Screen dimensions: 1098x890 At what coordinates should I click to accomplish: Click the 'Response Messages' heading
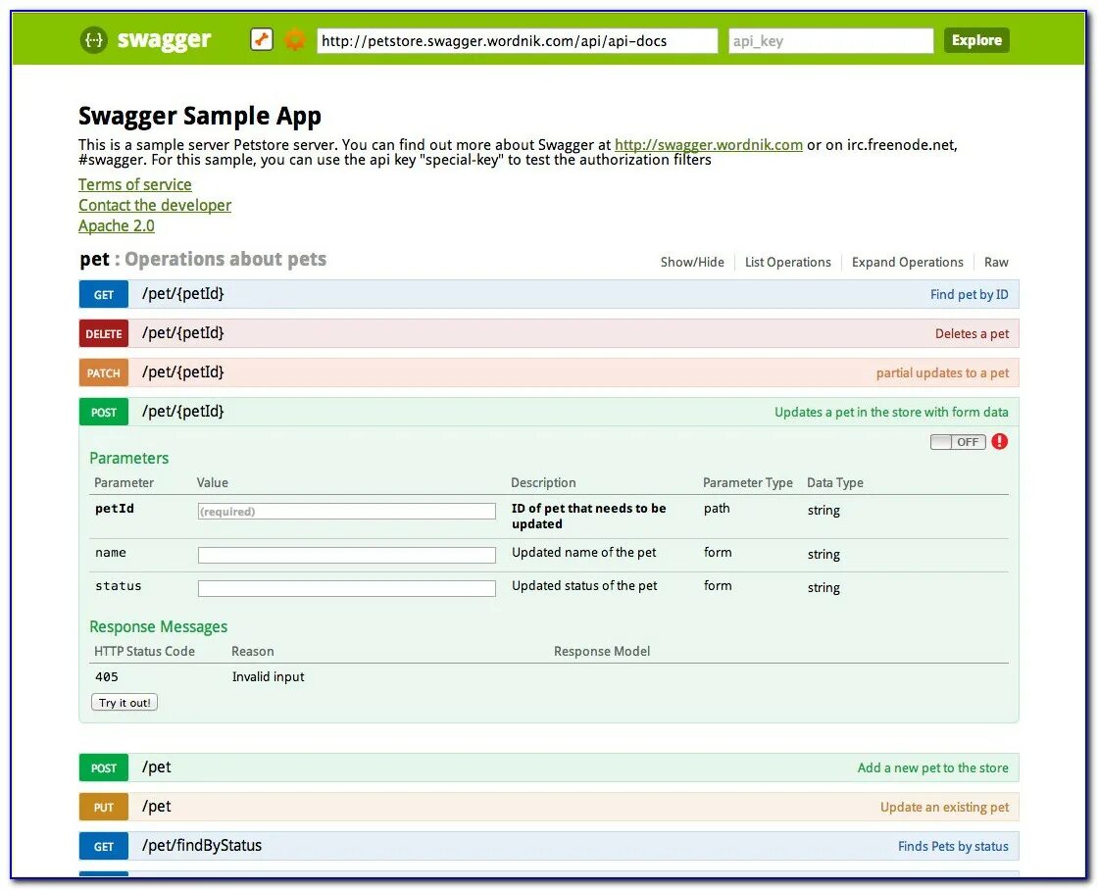point(158,627)
